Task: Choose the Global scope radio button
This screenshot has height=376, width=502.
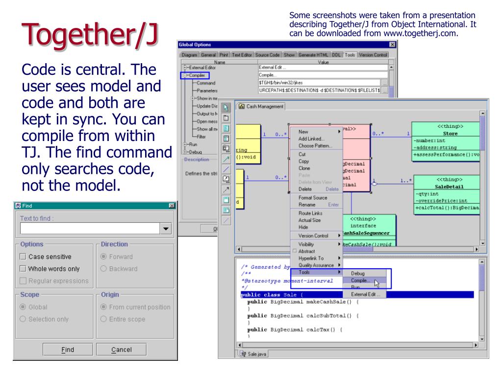Action: click(x=23, y=306)
